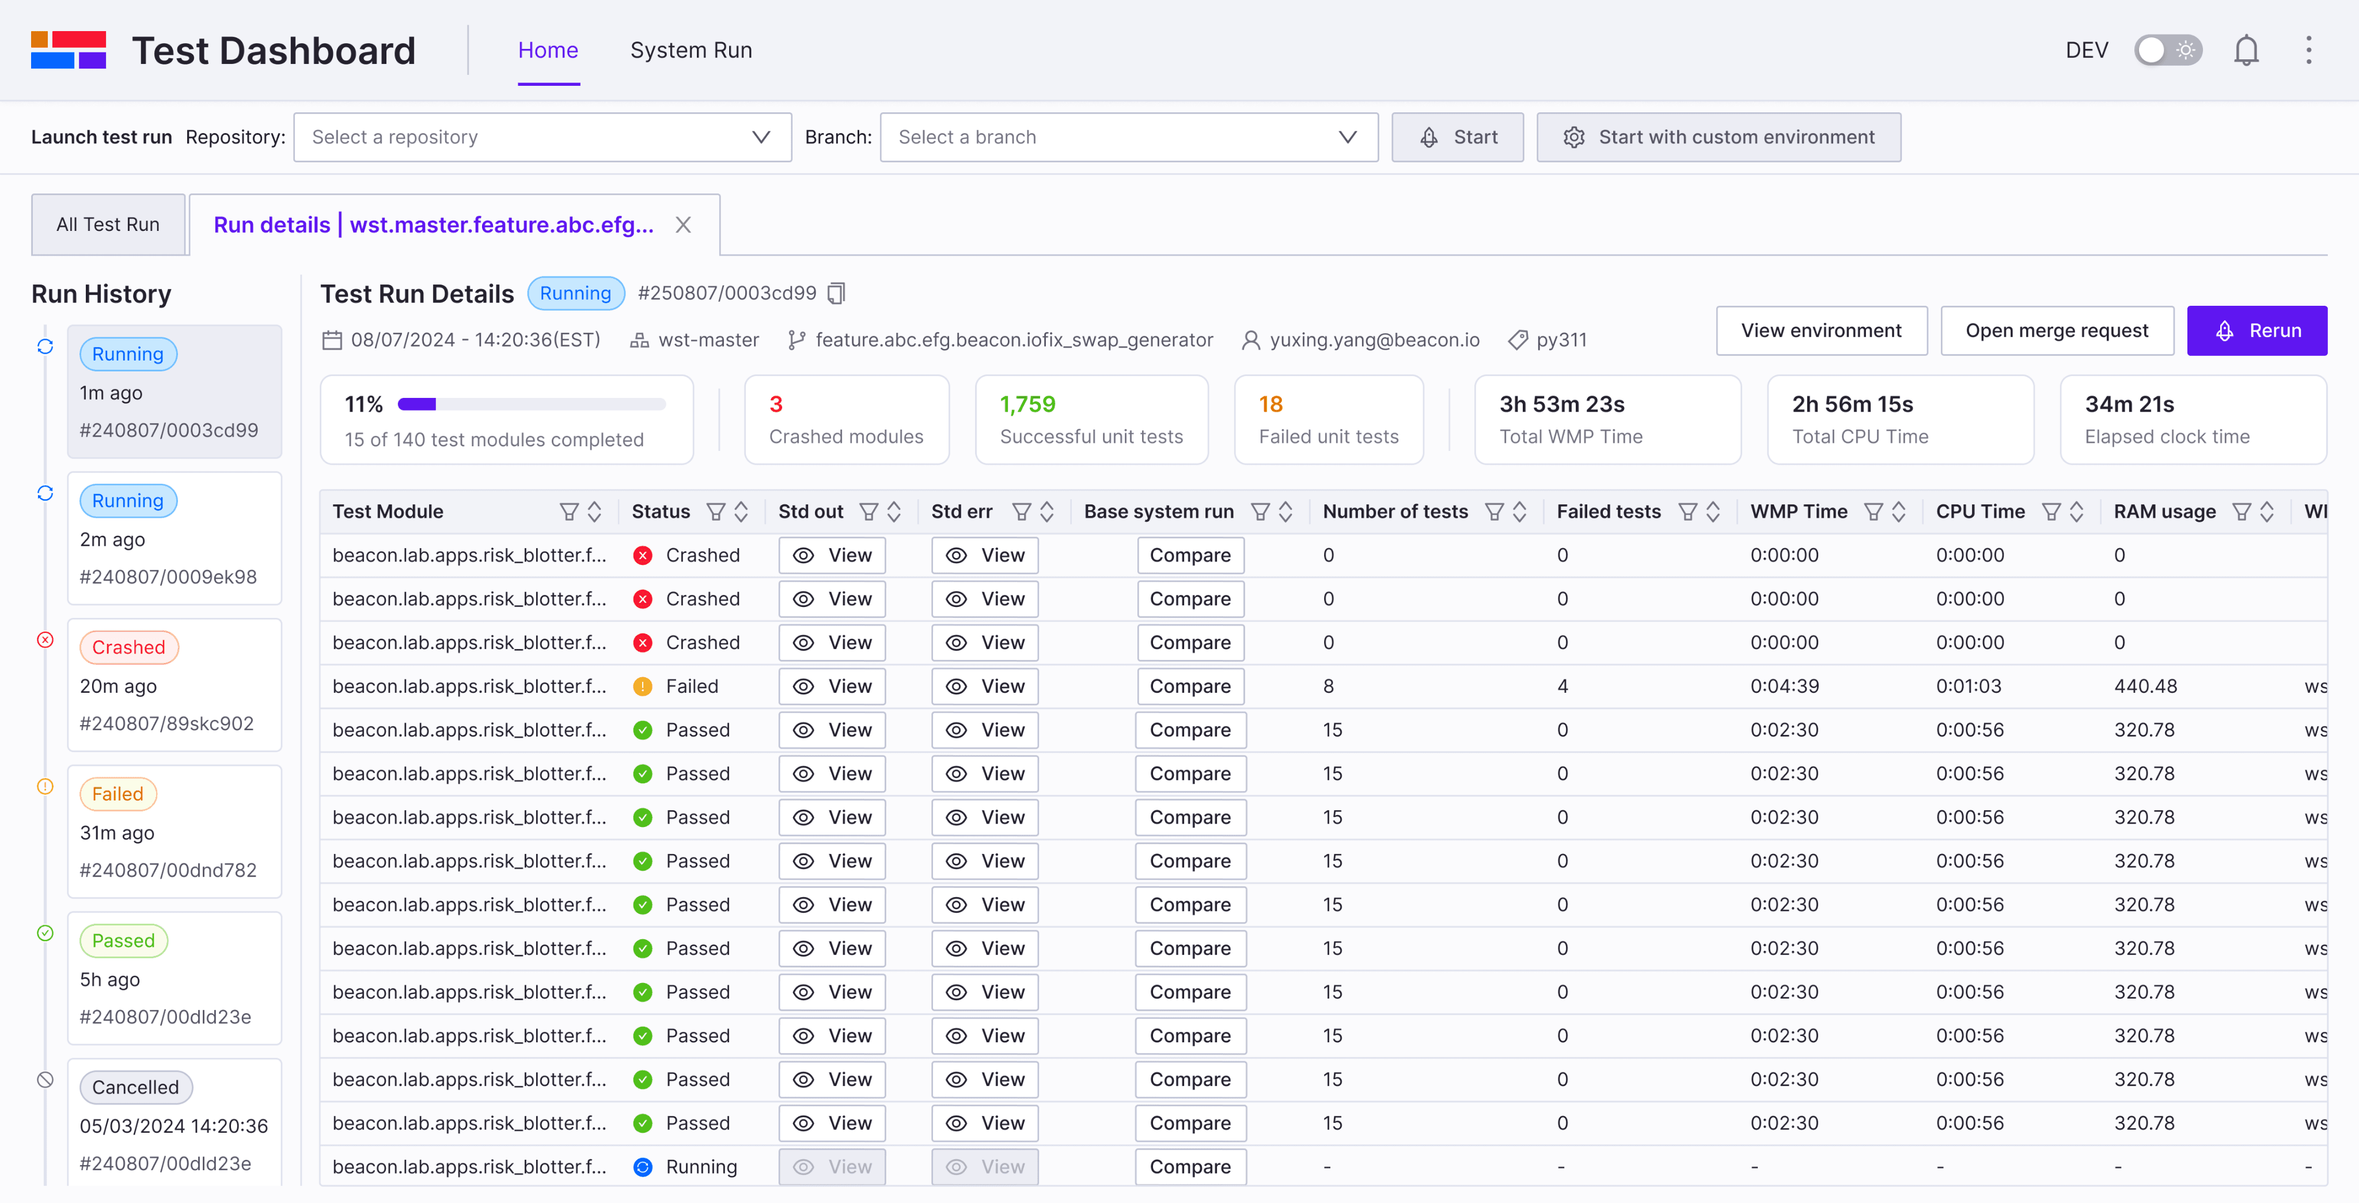Click the Failed tests column sort icon
Viewport: 2359px width, 1203px height.
pos(1712,512)
